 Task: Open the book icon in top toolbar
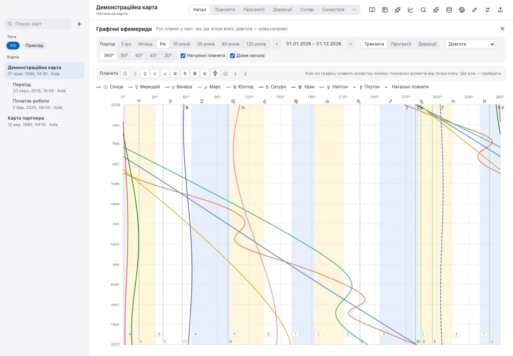pos(372,10)
